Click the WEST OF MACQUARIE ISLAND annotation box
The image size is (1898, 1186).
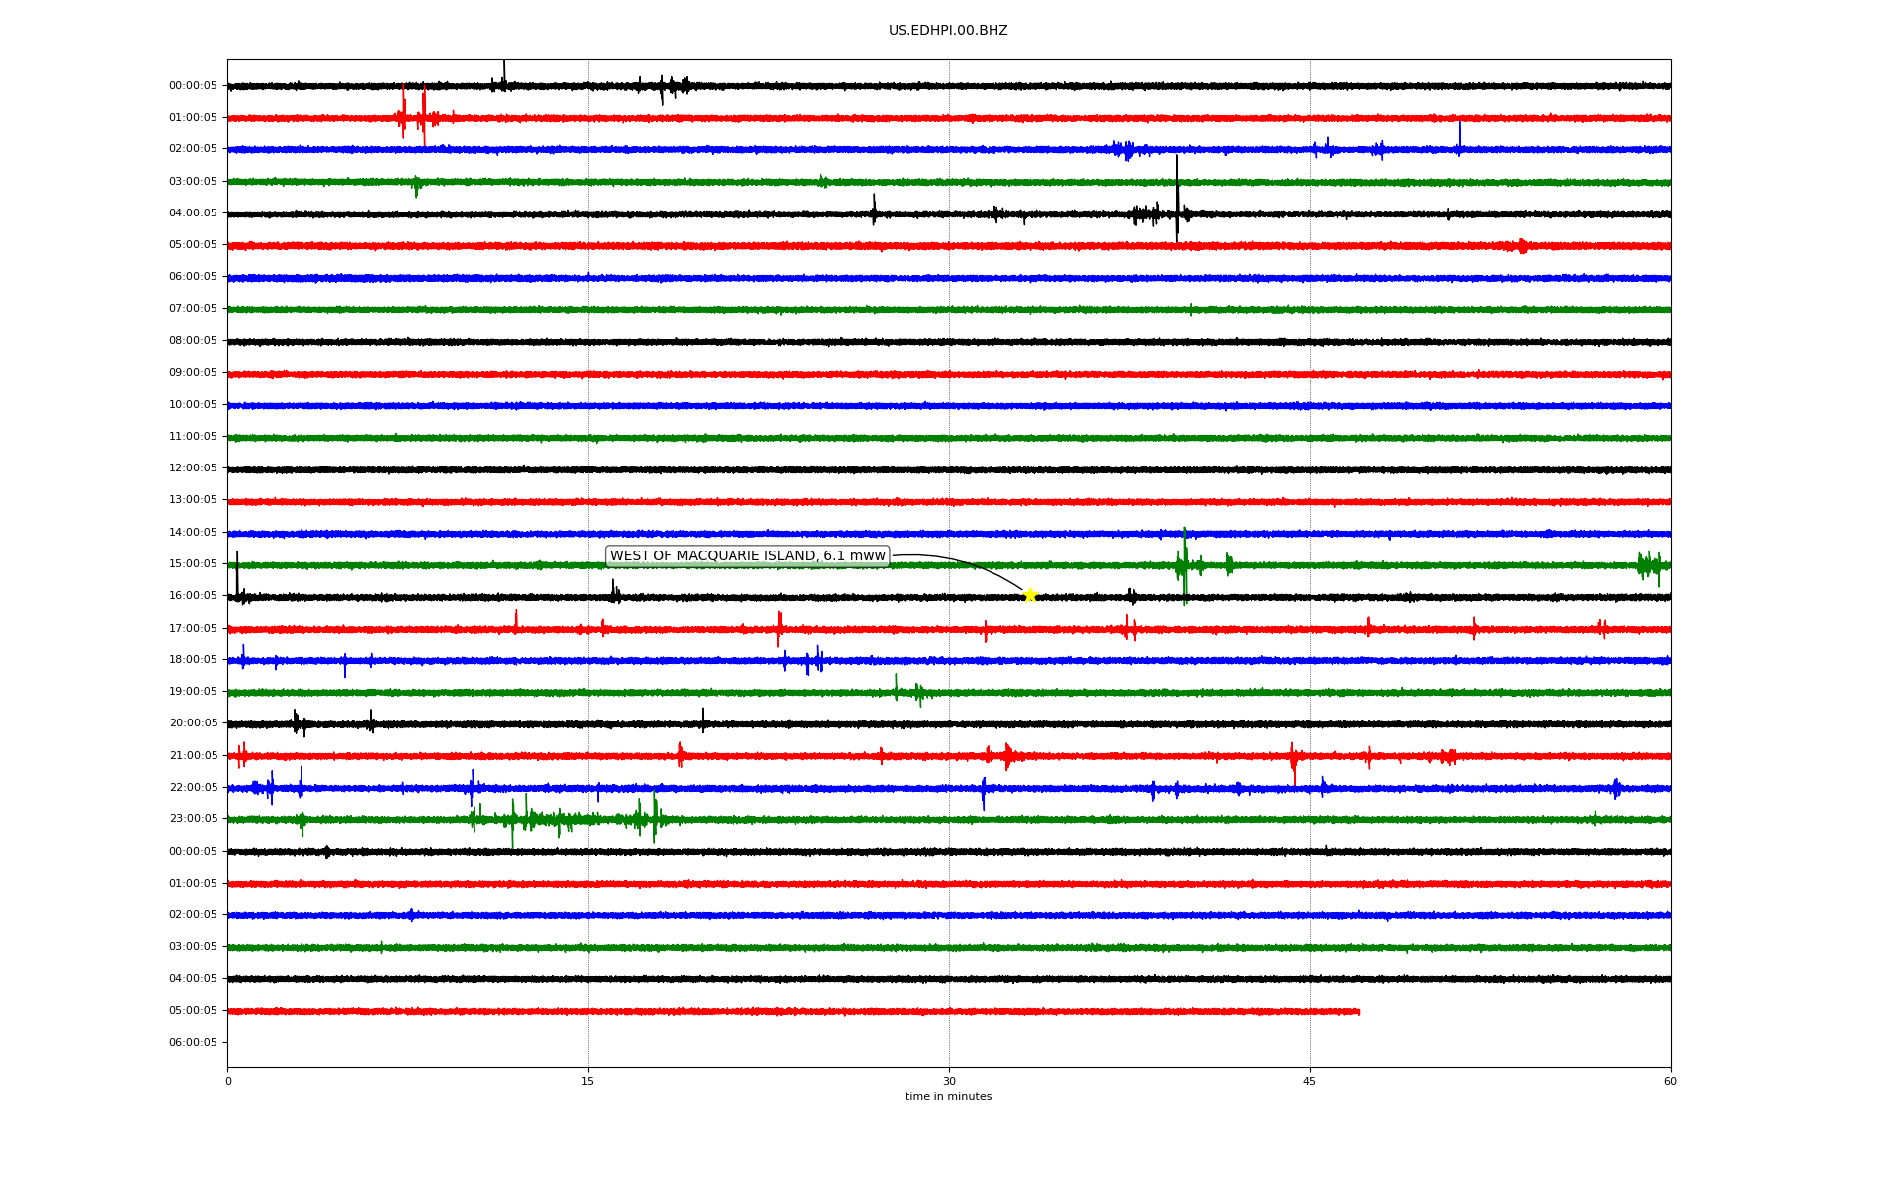pyautogui.click(x=747, y=556)
